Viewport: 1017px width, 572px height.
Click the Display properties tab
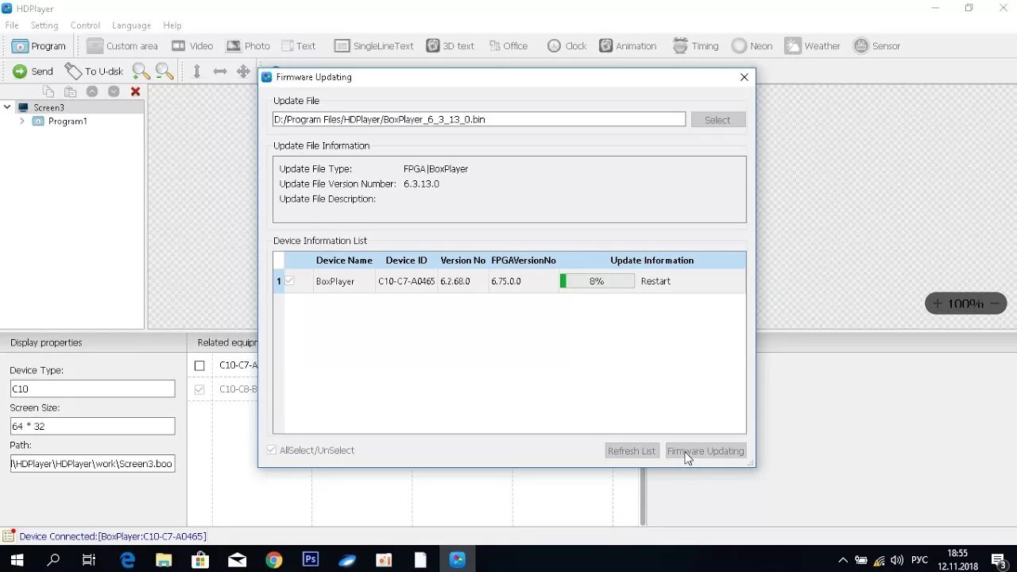click(x=46, y=342)
